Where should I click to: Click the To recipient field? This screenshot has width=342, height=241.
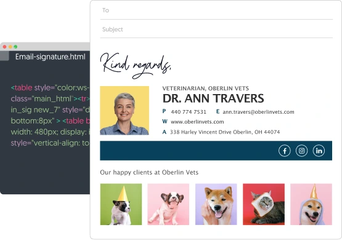coord(216,10)
